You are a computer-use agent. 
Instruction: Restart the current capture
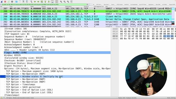tap(9, 2)
